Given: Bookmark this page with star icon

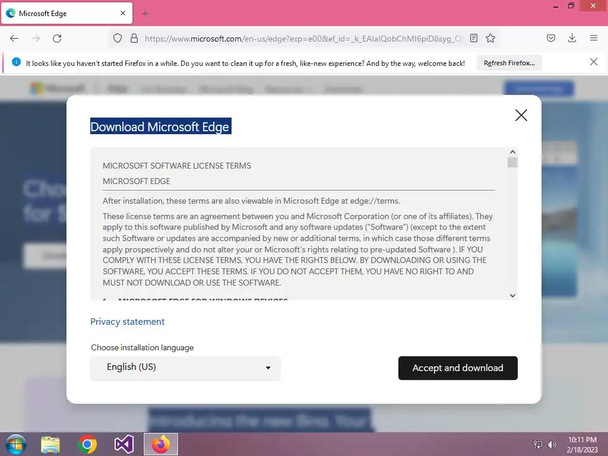Looking at the screenshot, I should click(490, 38).
